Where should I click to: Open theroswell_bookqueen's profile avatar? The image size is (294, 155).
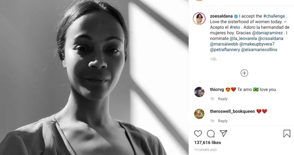pos(199,114)
